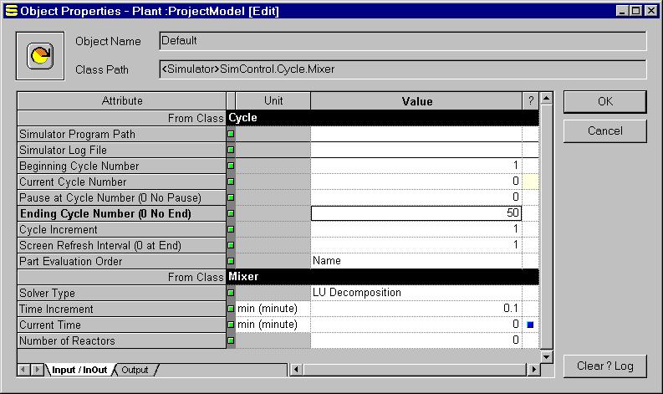663x394 pixels.
Task: Click the window system menu icon in title bar
Action: pyautogui.click(x=11, y=11)
